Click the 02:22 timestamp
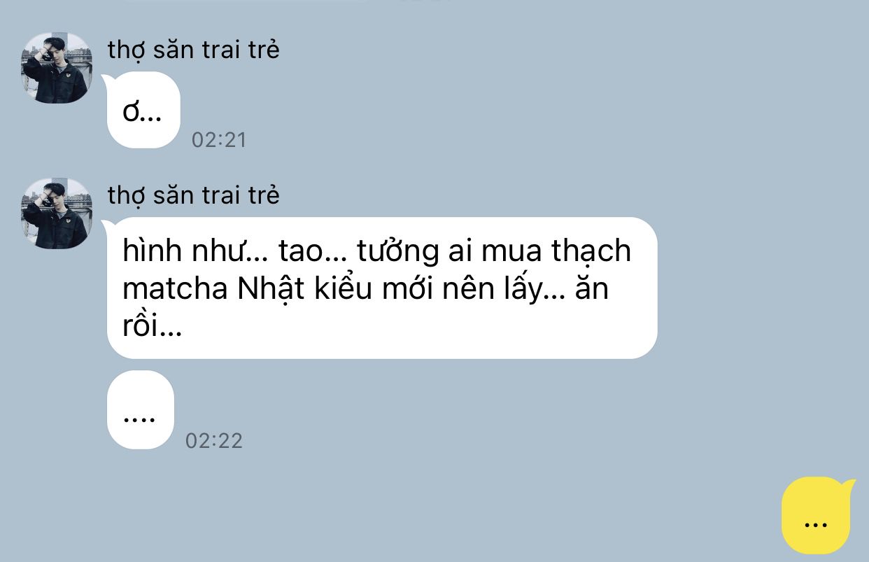Screen dimensions: 869x562 coord(213,441)
